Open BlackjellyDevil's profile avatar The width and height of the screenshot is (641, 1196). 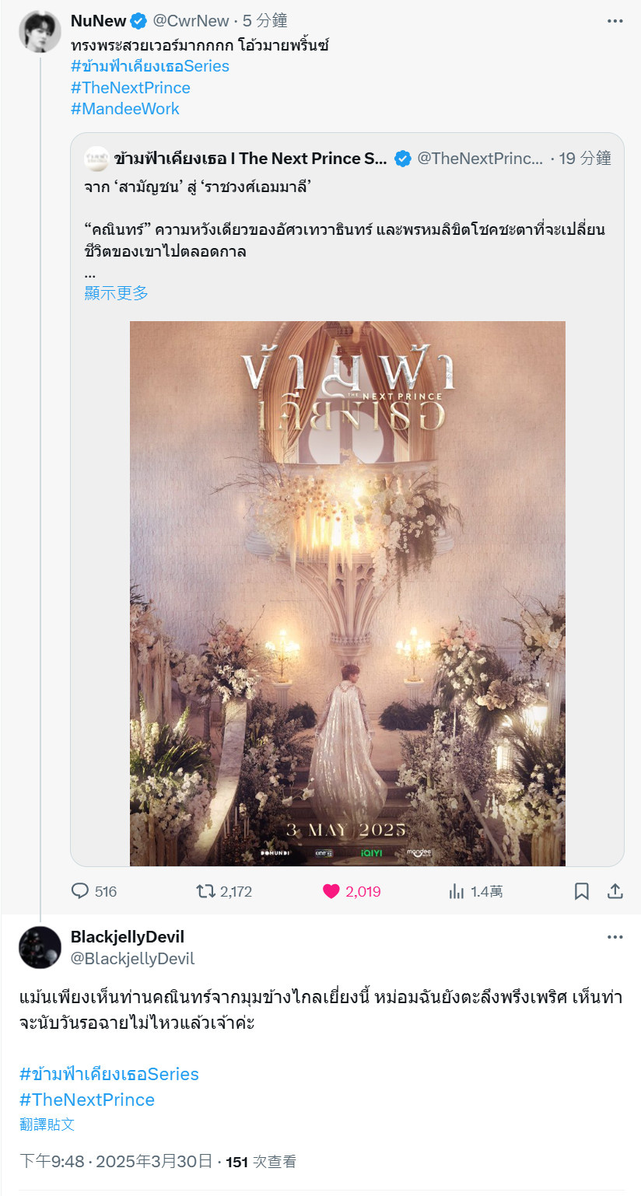40,947
